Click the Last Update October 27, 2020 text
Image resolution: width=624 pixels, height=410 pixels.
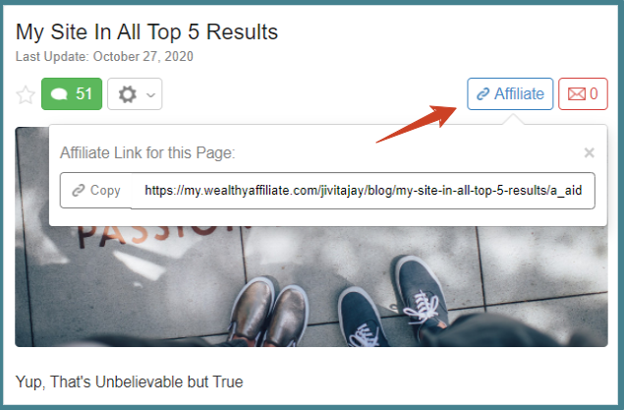tap(104, 56)
